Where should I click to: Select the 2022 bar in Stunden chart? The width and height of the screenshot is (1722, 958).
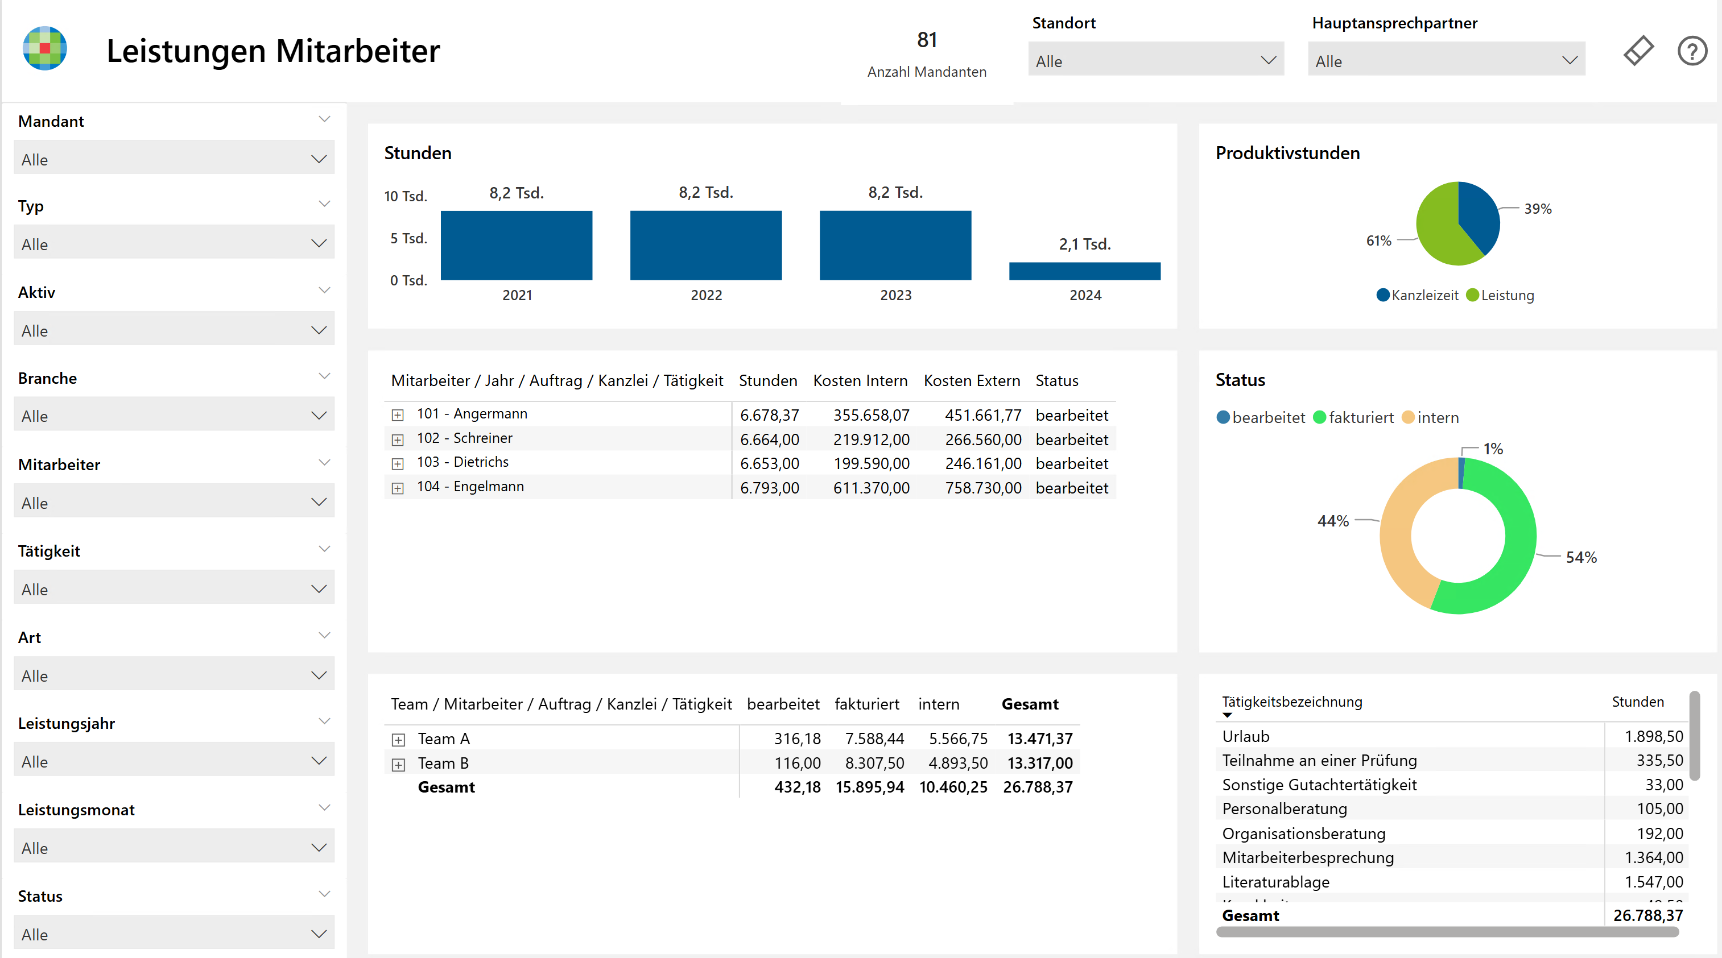pos(706,245)
